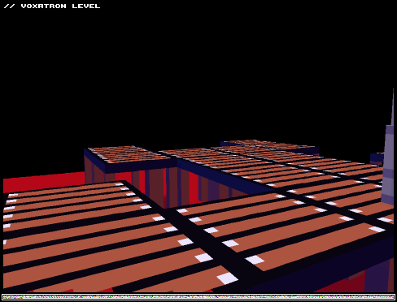Click the red floor area on the left
397x302 pixels.
pos(43,181)
